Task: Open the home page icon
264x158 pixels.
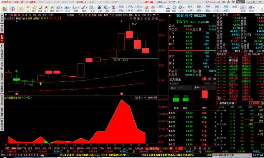Action: tap(13, 8)
